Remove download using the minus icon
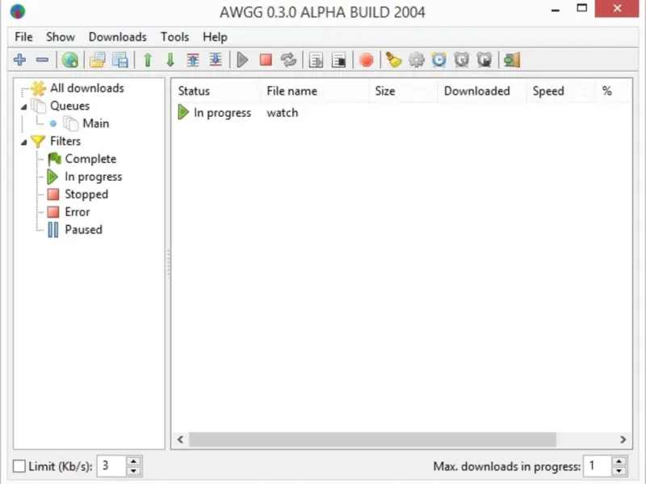The width and height of the screenshot is (646, 484). [x=42, y=60]
